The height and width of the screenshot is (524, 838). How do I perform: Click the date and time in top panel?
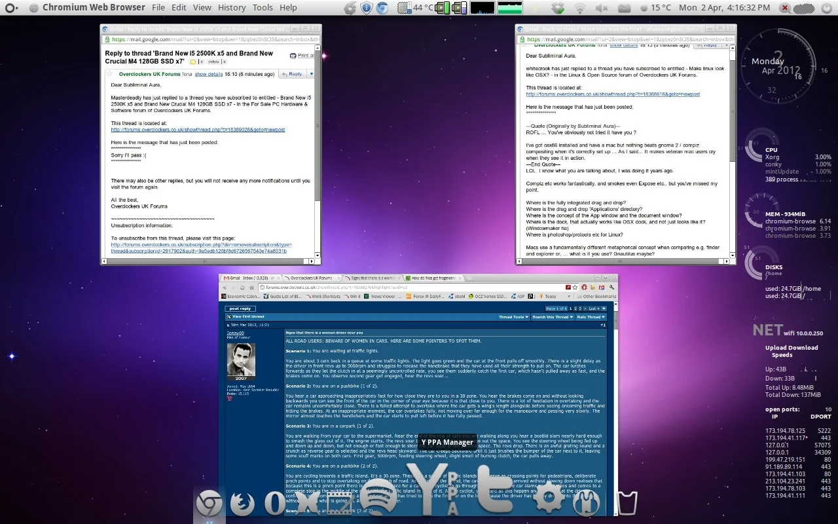[x=725, y=8]
